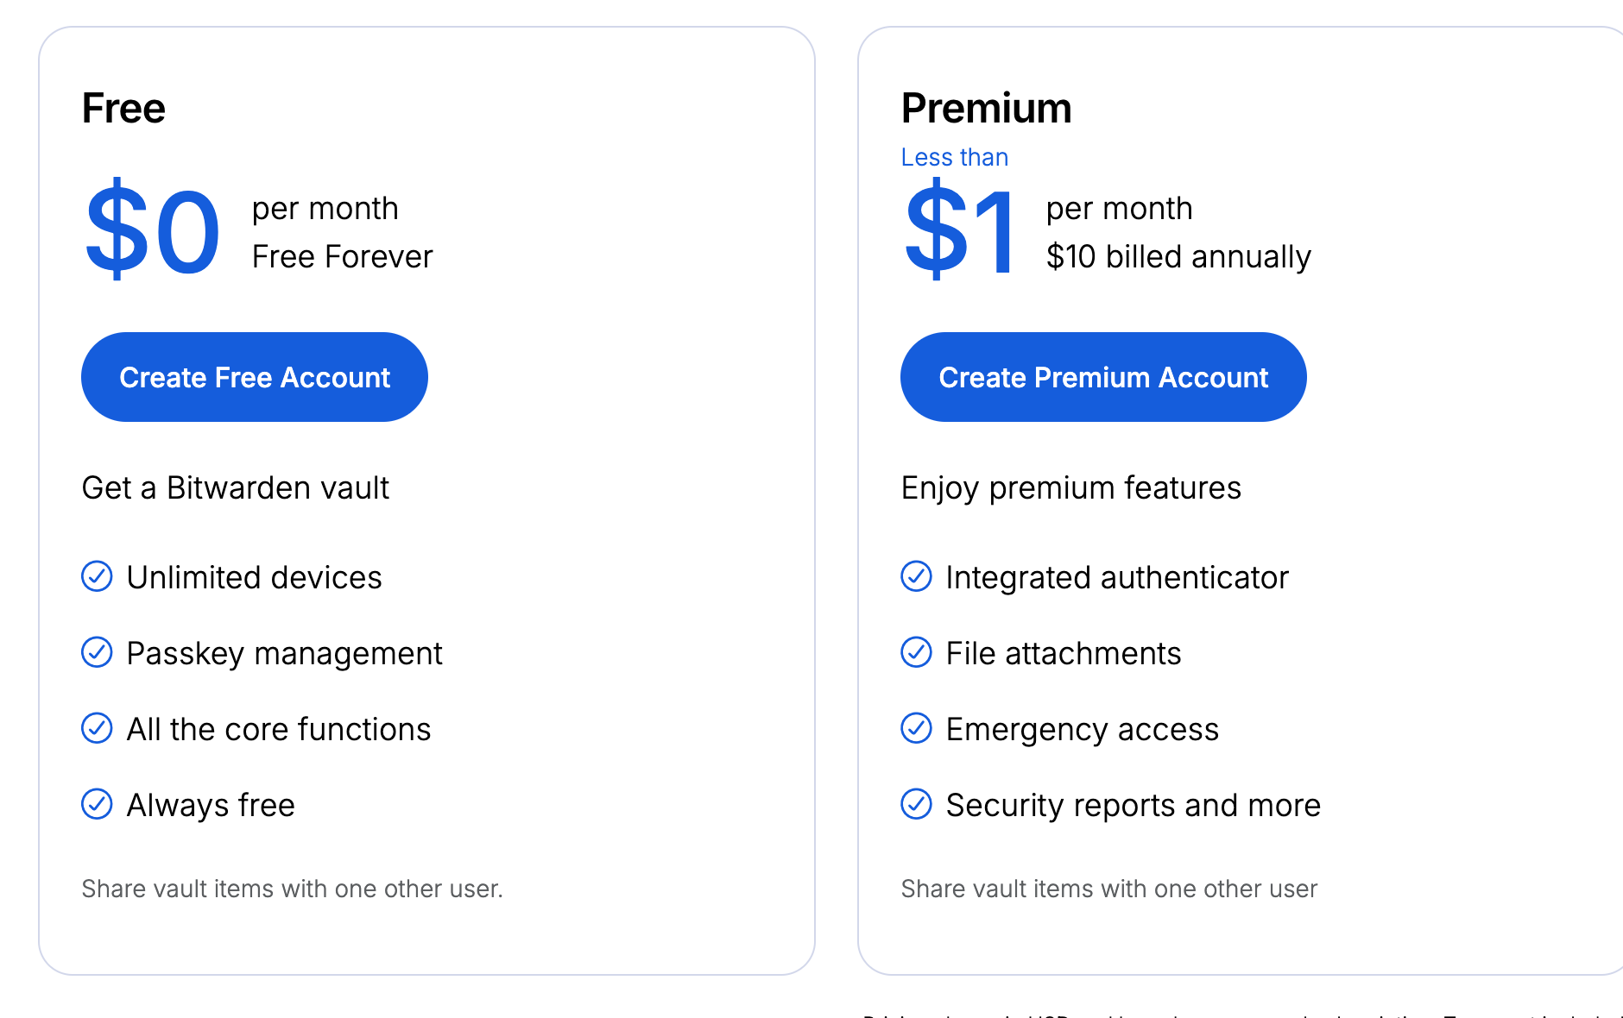Click checkmark icon beside Passkey management
The width and height of the screenshot is (1623, 1018).
click(97, 652)
